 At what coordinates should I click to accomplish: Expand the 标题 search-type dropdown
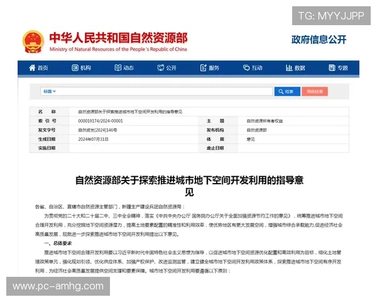pyautogui.click(x=50, y=91)
